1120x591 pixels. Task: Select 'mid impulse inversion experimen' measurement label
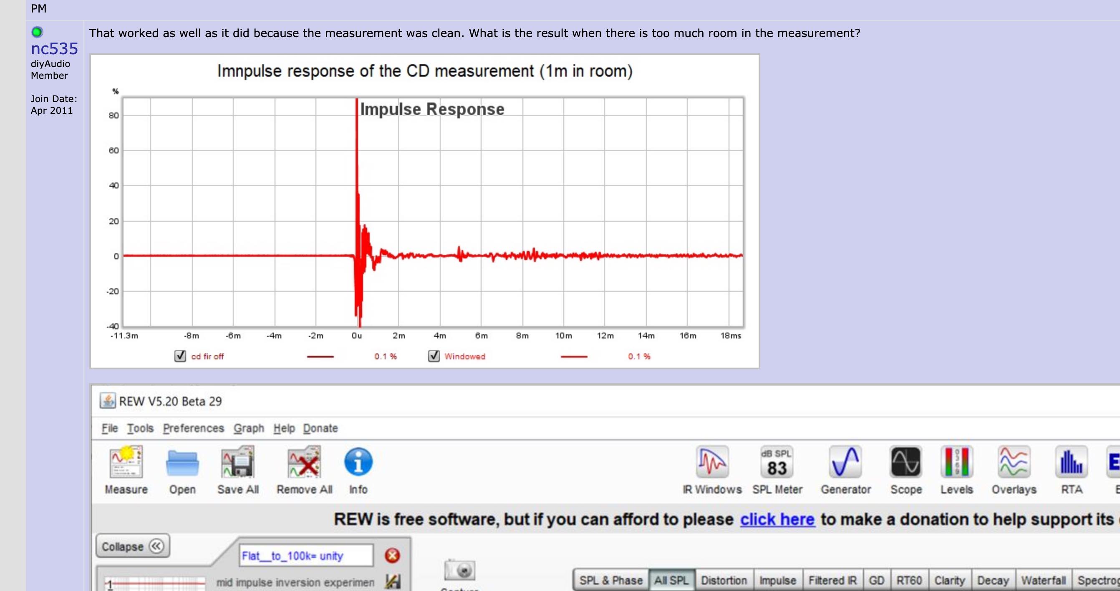tap(295, 582)
